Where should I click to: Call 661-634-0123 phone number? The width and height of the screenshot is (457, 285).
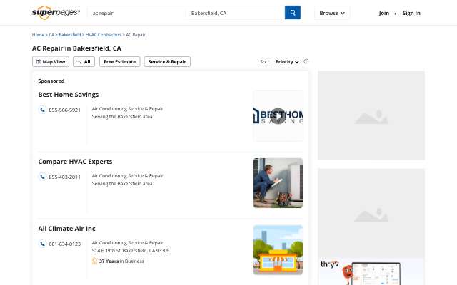click(65, 244)
